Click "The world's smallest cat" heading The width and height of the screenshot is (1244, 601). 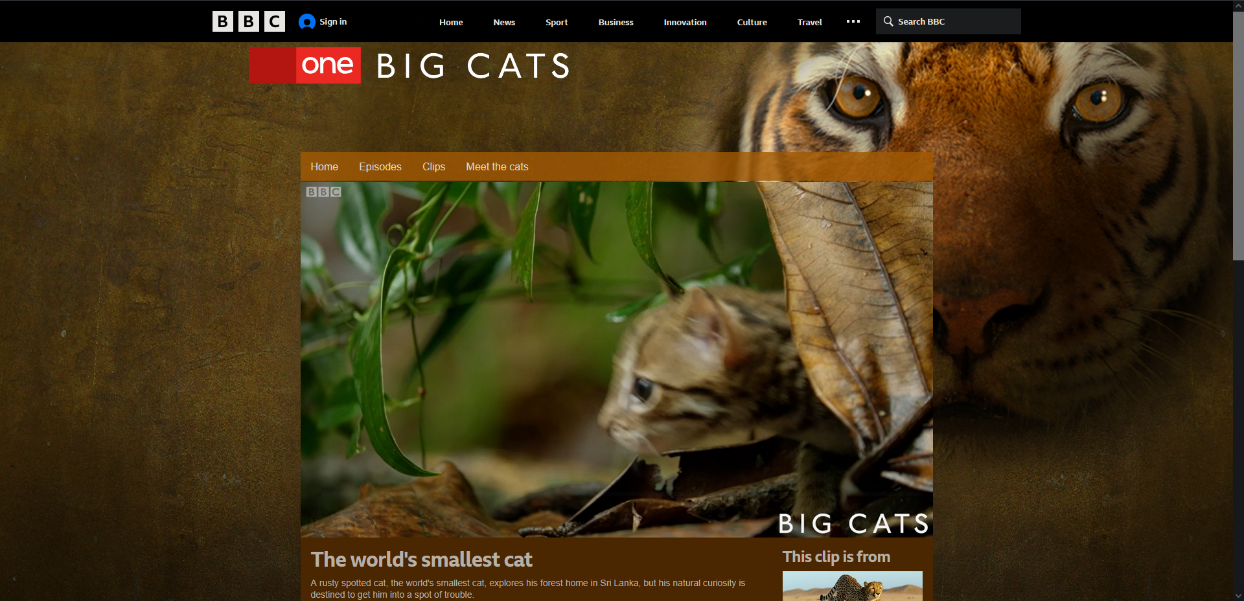pos(422,560)
